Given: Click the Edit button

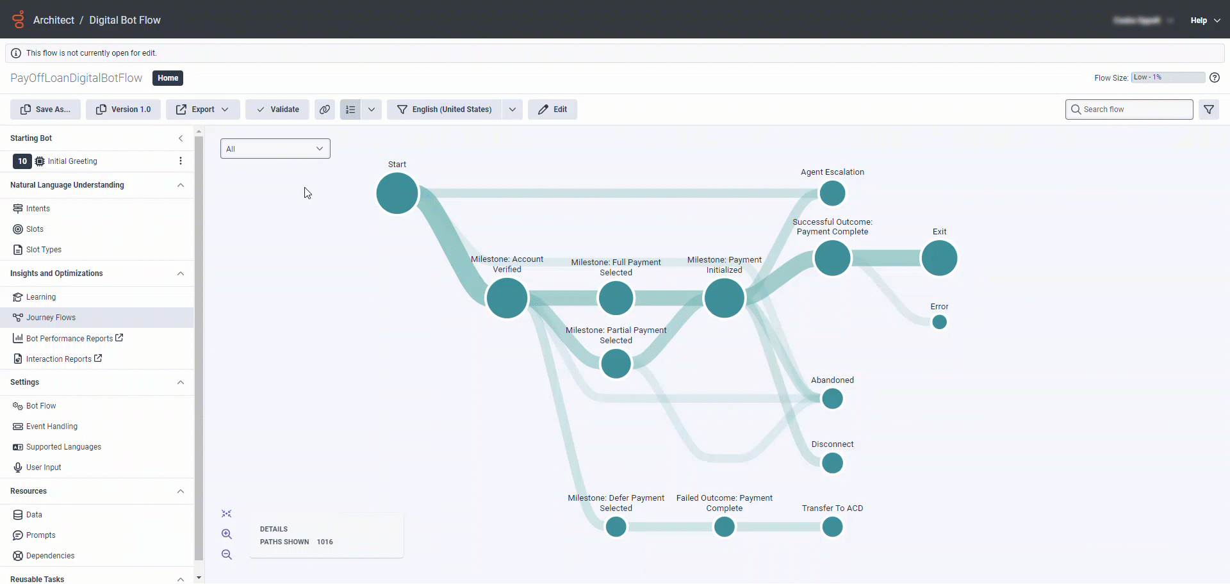Looking at the screenshot, I should 552,109.
